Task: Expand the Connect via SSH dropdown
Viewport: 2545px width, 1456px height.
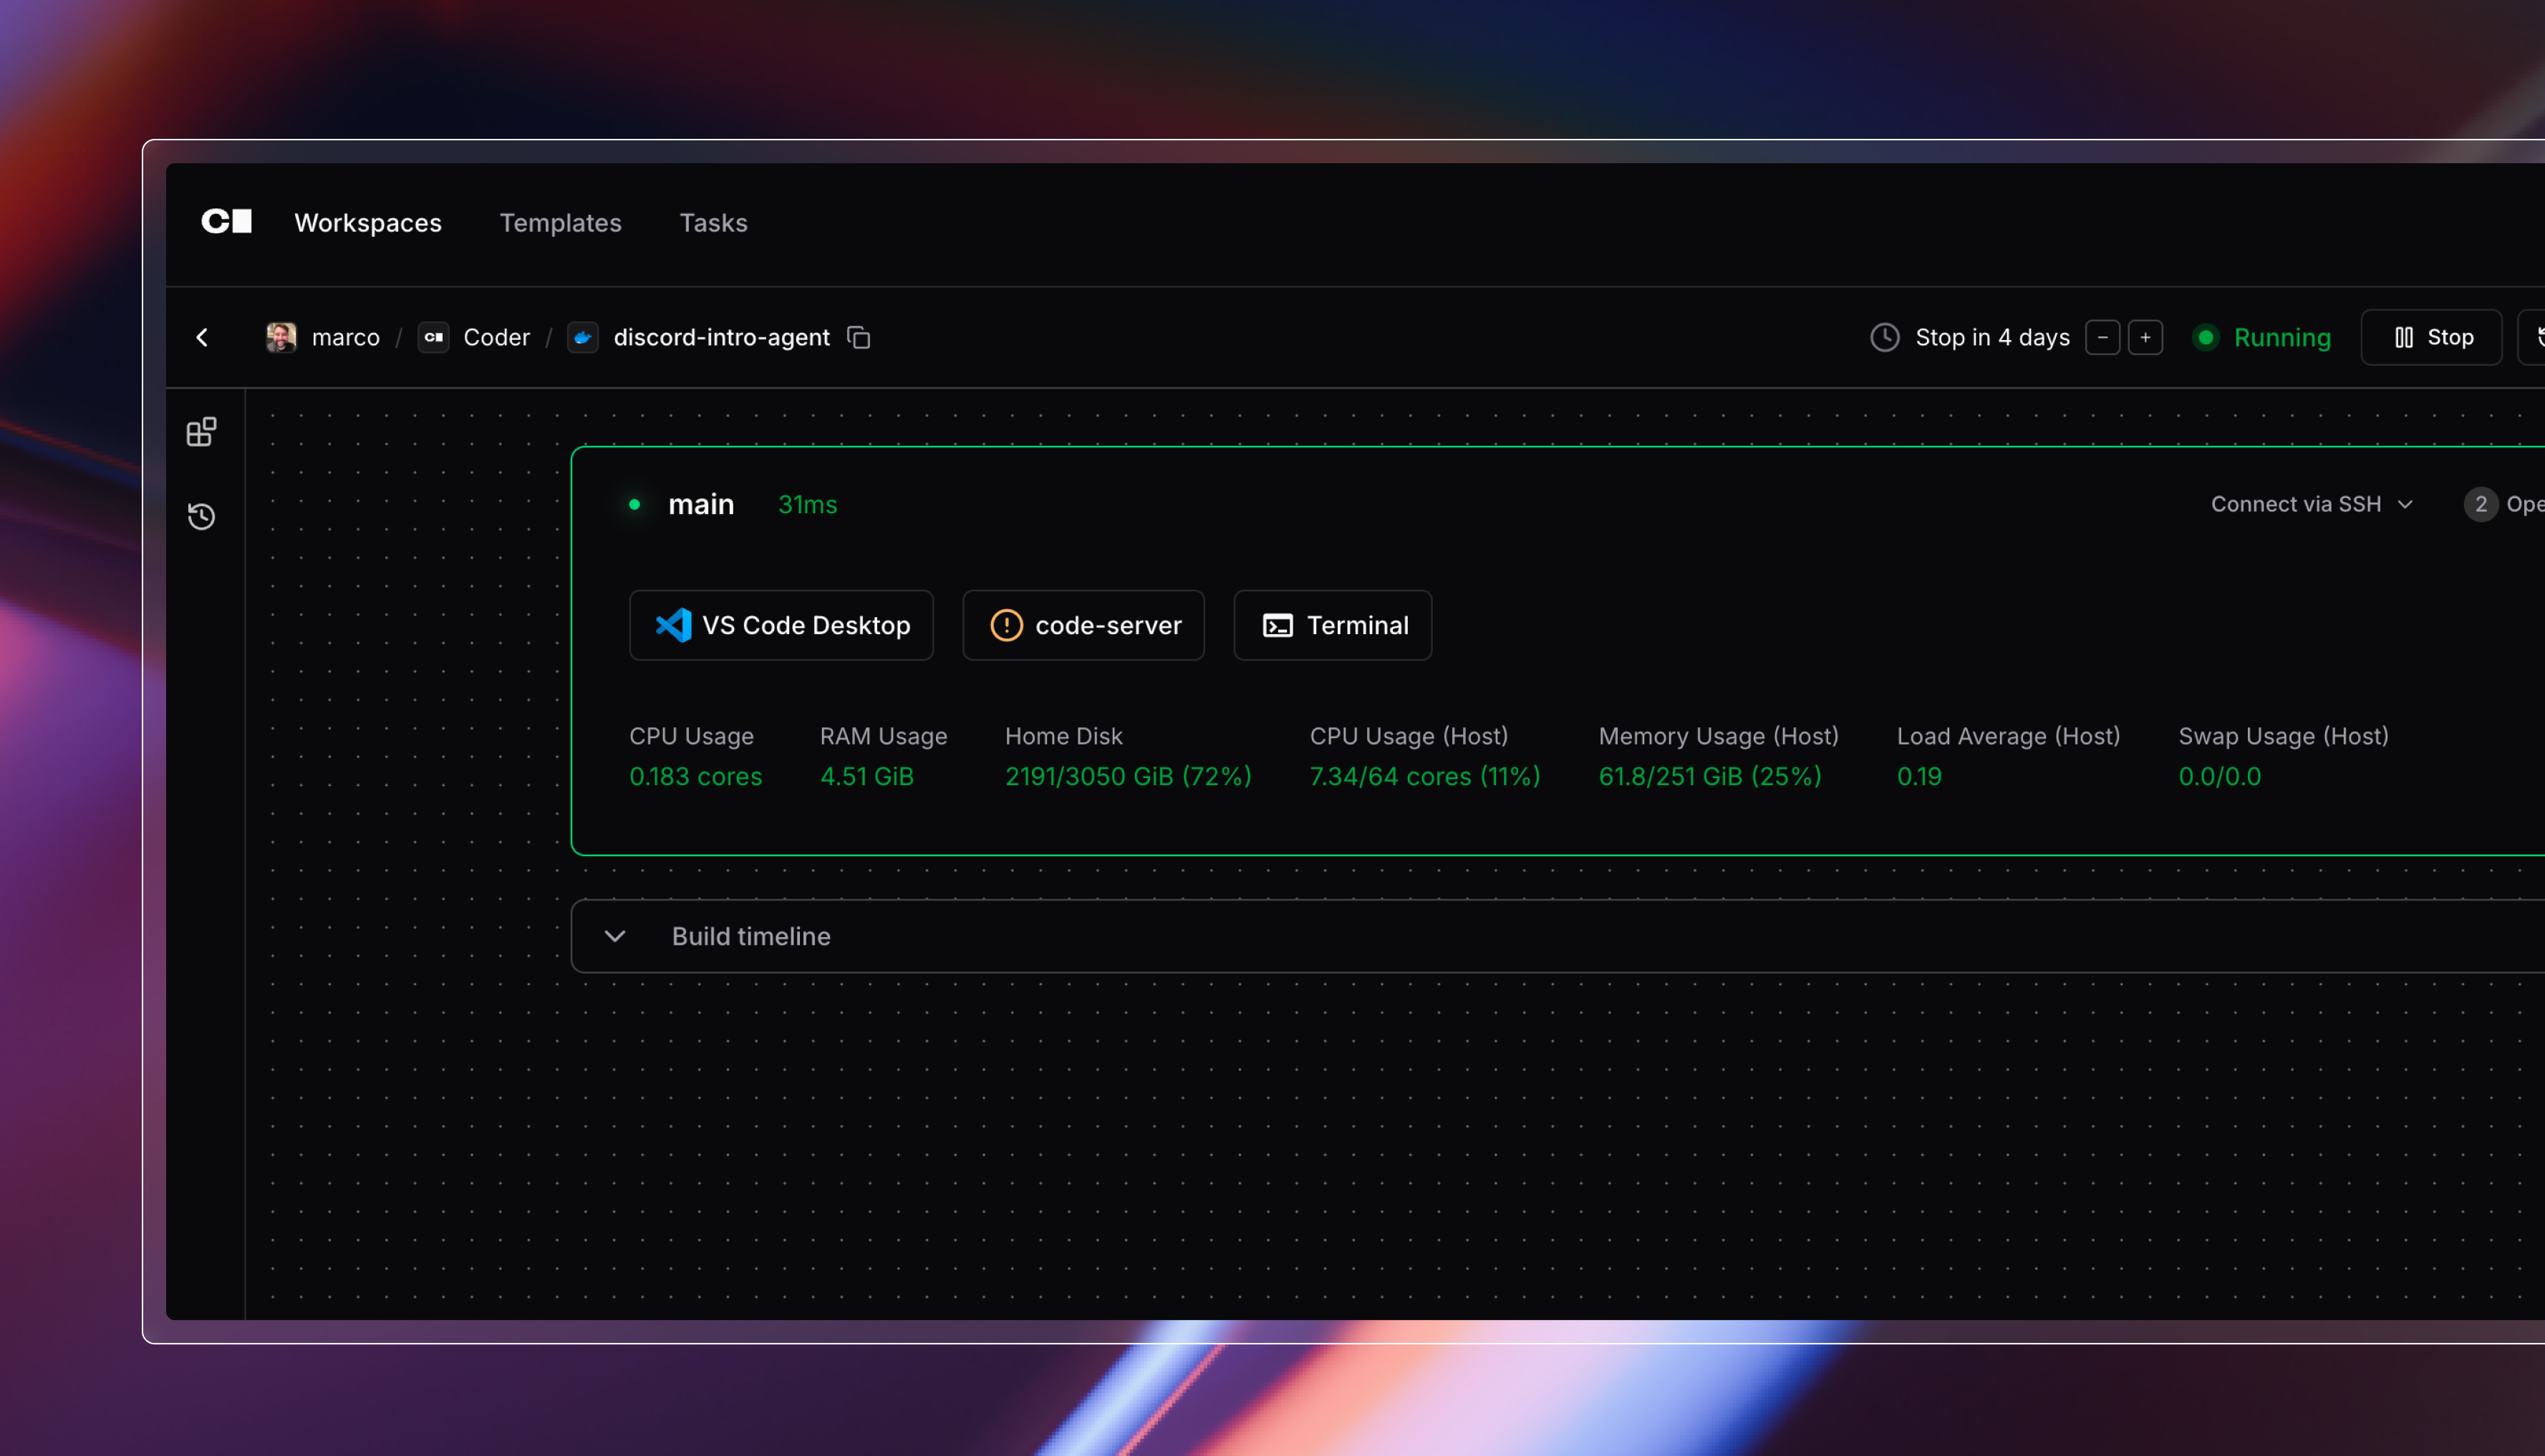Action: (2311, 504)
